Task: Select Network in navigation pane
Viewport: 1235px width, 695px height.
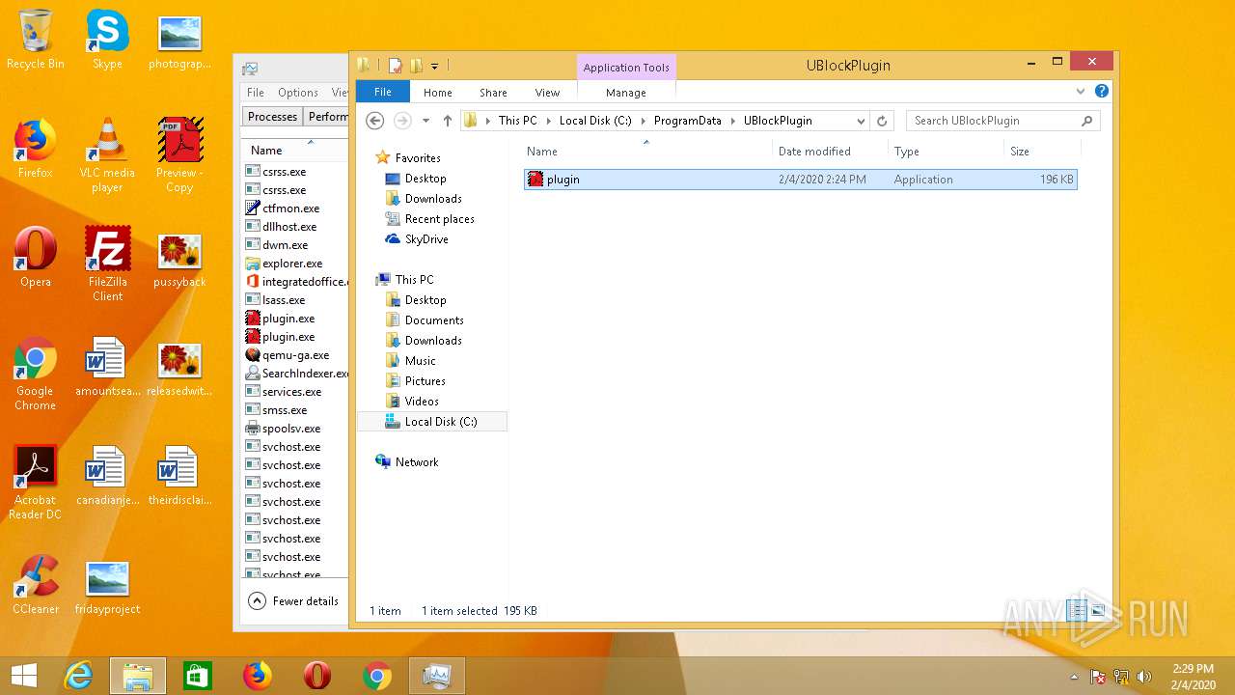Action: coord(416,461)
